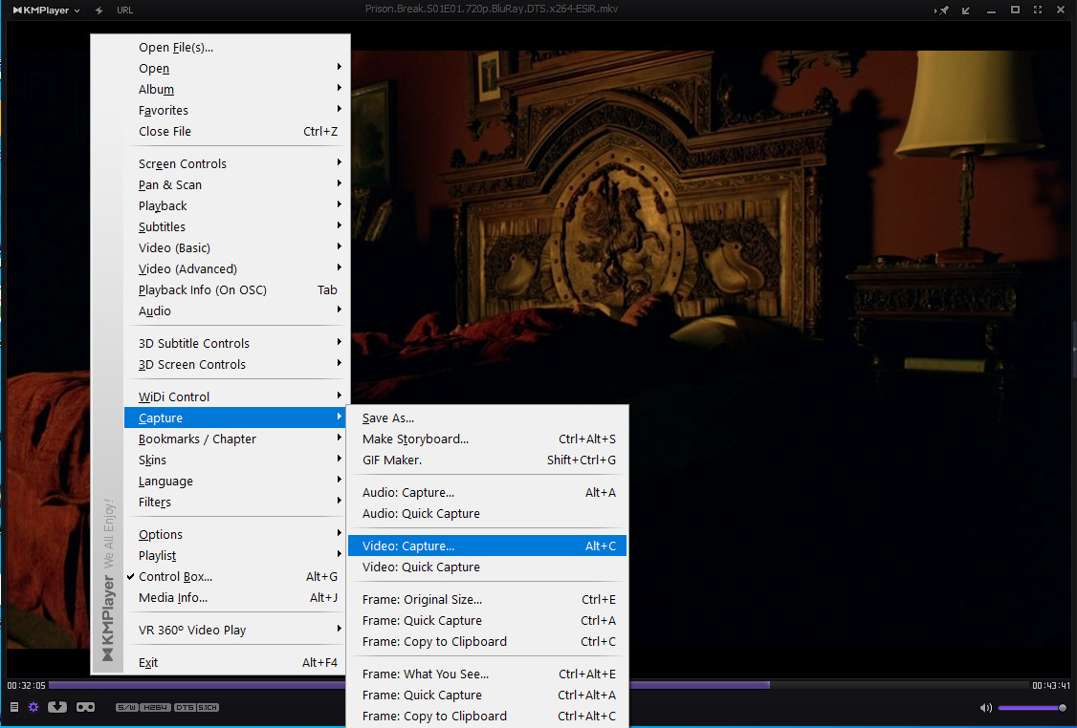Open the playlist icon in bottom bar
Screen dimensions: 1077x728
(13, 707)
